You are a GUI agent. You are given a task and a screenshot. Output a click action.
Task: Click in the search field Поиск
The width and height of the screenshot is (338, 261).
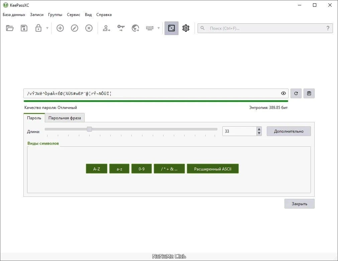tap(265, 28)
